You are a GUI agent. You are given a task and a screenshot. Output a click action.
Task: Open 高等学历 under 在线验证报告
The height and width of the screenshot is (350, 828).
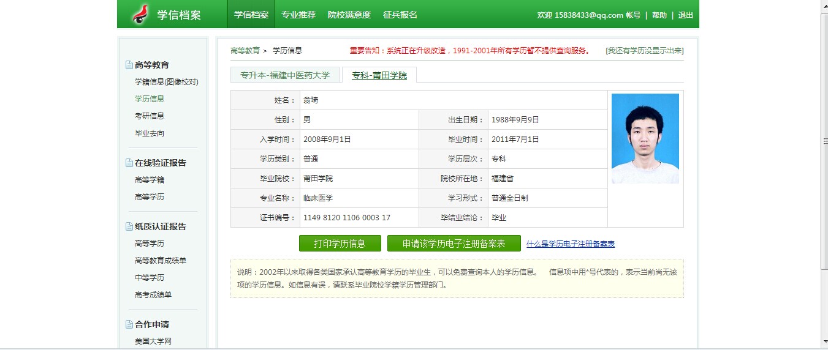150,197
